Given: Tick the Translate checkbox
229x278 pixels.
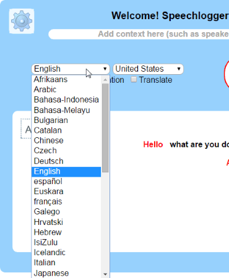Looking at the screenshot, I should [x=134, y=80].
